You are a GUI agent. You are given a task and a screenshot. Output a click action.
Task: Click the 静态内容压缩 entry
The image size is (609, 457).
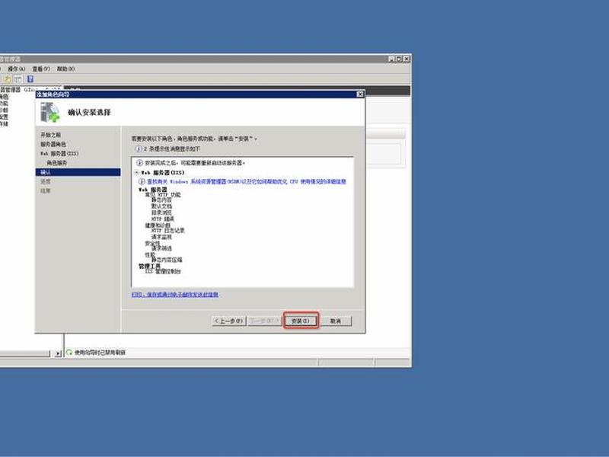pos(167,260)
